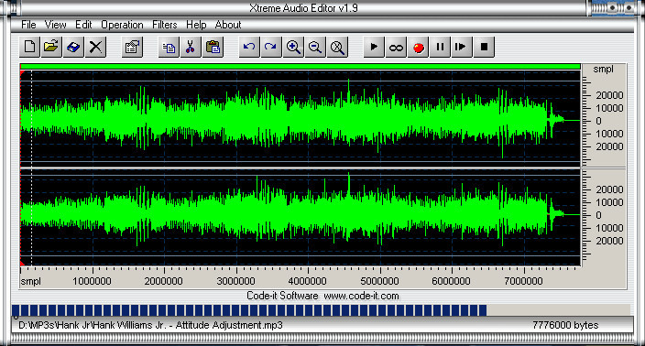Click the green overview bar above waveform
This screenshot has height=346, width=645.
[x=301, y=67]
